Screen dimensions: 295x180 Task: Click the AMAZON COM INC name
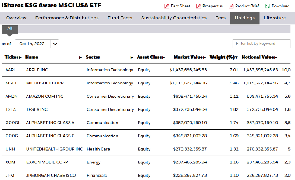pos(45,96)
